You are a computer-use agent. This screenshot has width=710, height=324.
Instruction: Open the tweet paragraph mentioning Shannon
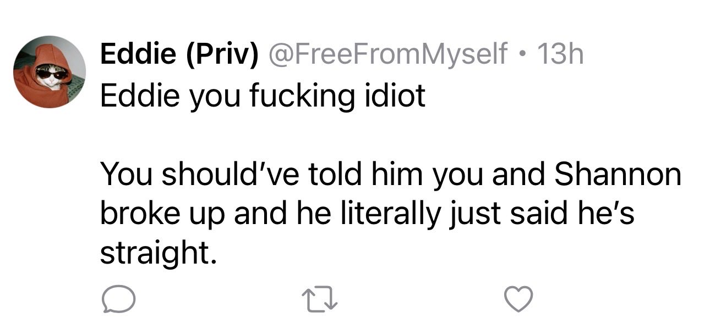(x=390, y=214)
